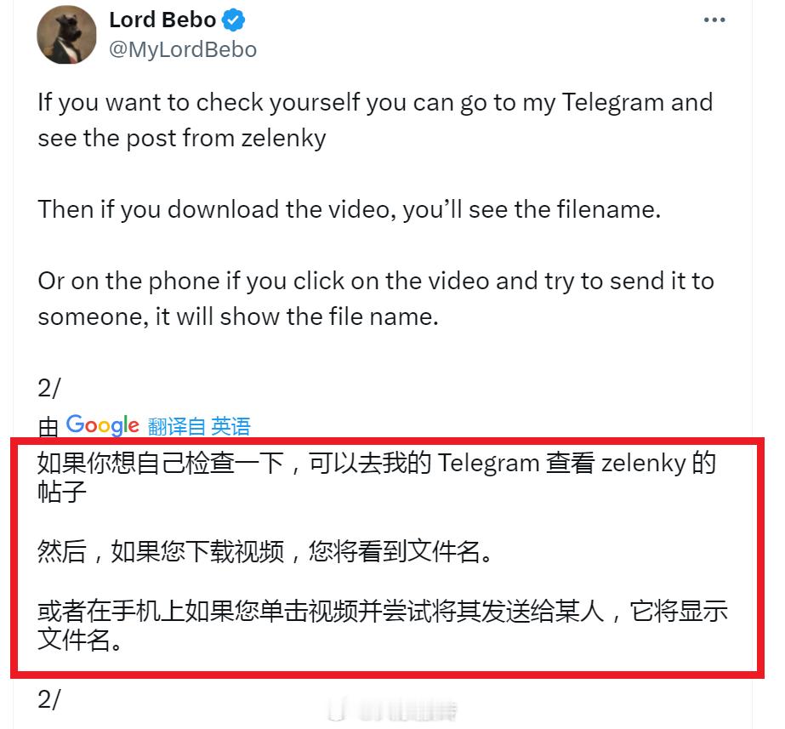Open Lord Bebo's profile avatar picture
Image resolution: width=785 pixels, height=729 pixels.
[x=66, y=35]
